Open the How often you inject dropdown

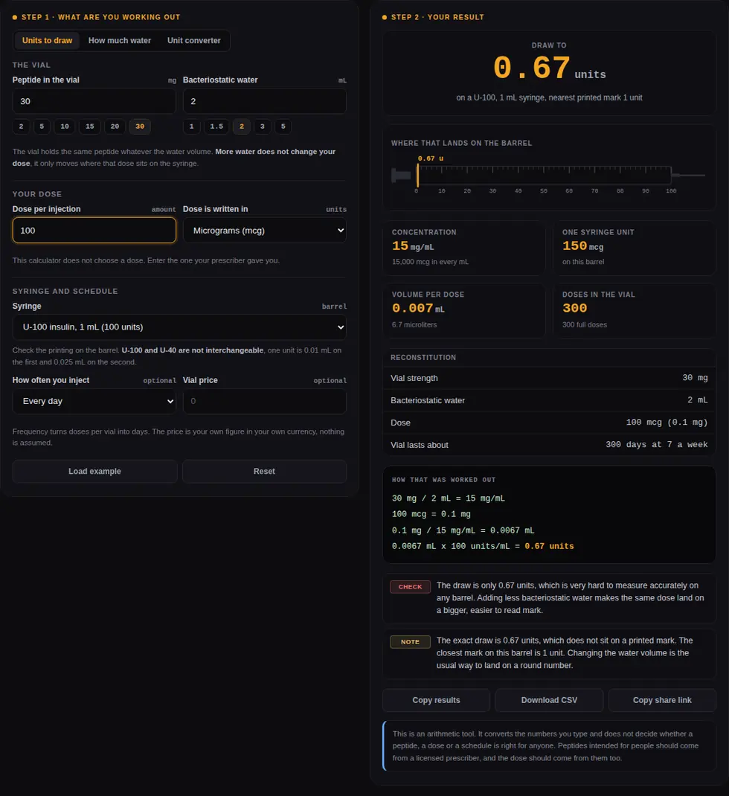(x=94, y=401)
